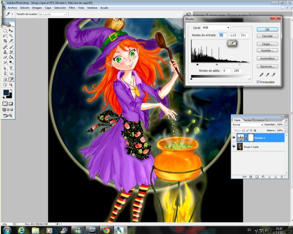Select the Ellipse shape tool

point(11,74)
